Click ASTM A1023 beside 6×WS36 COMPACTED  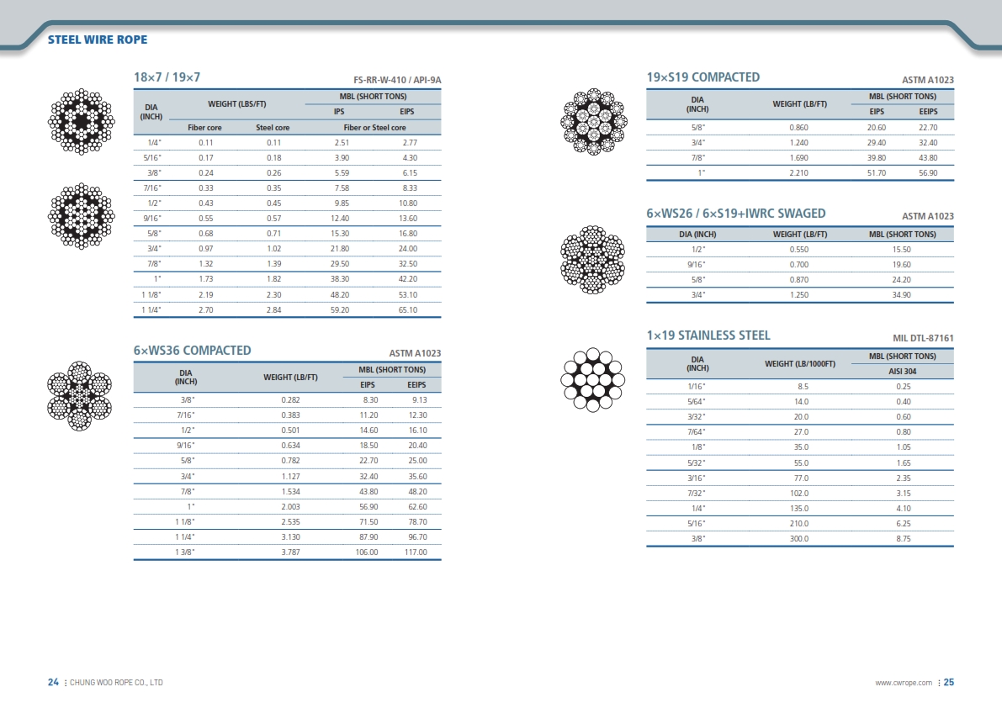click(x=415, y=353)
